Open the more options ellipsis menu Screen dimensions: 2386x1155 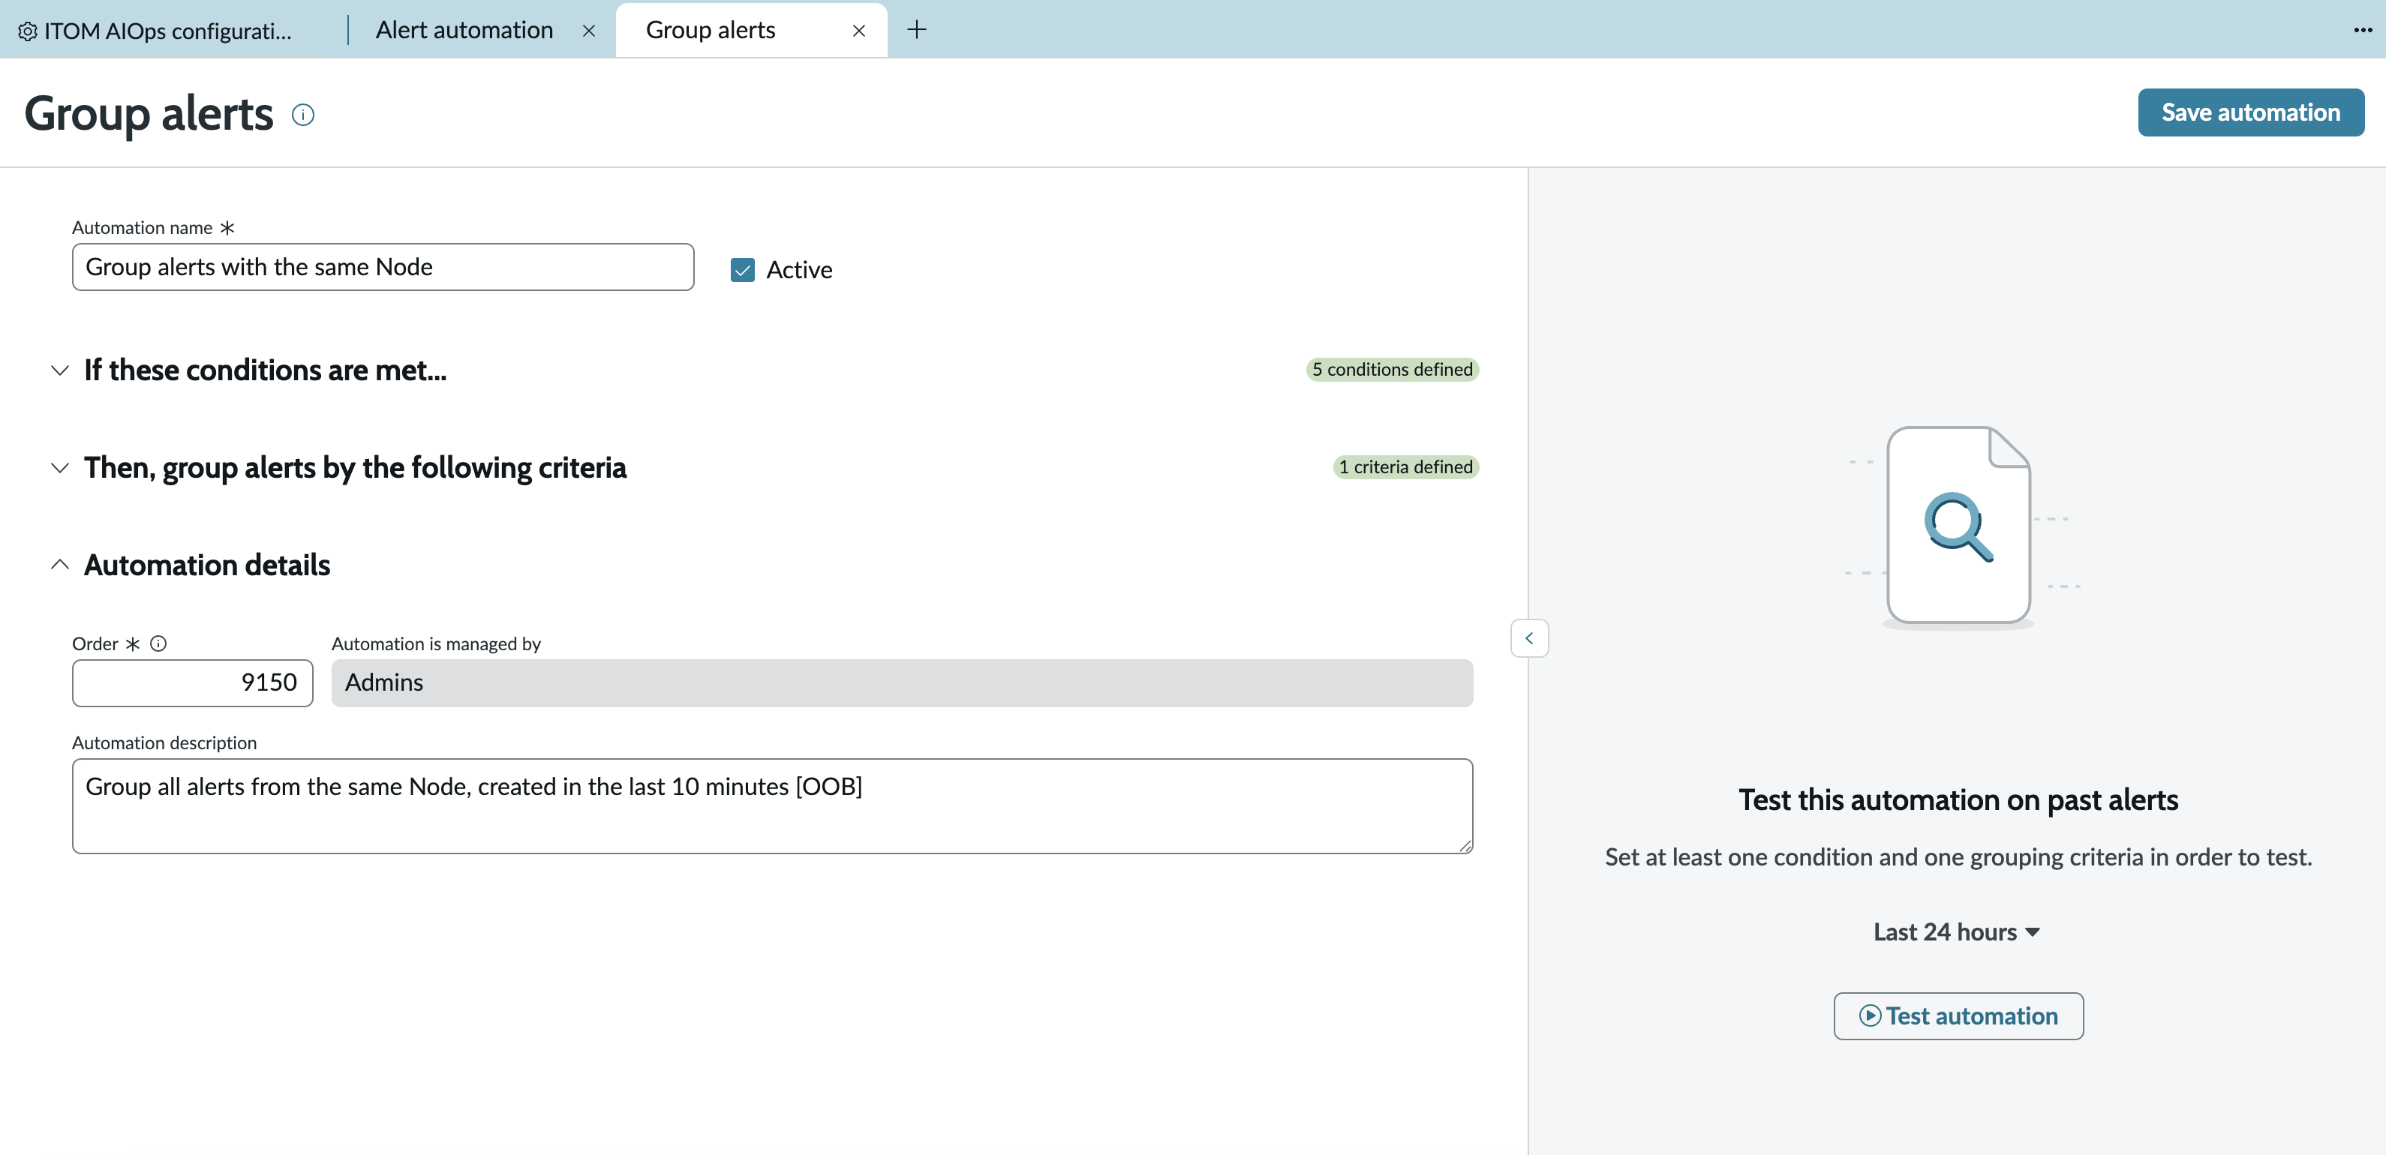click(x=2362, y=31)
